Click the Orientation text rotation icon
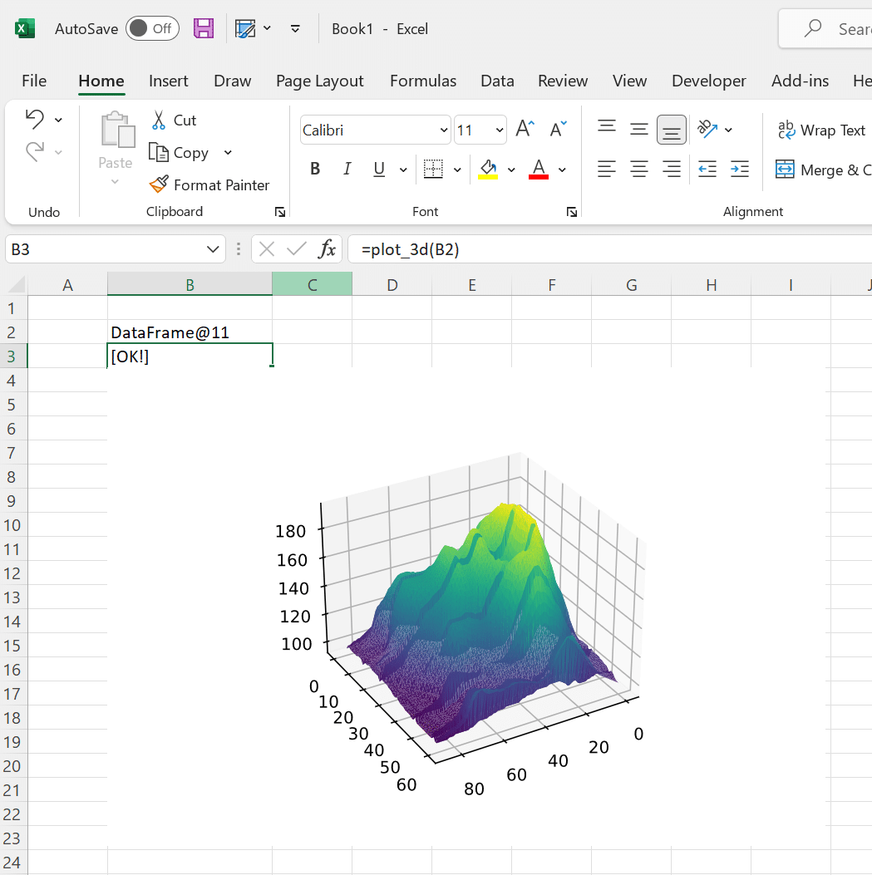This screenshot has height=875, width=872. coord(707,129)
